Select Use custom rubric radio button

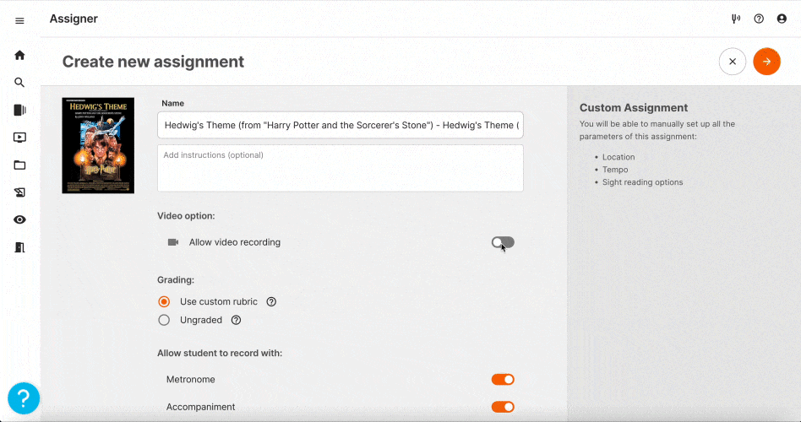pos(164,301)
